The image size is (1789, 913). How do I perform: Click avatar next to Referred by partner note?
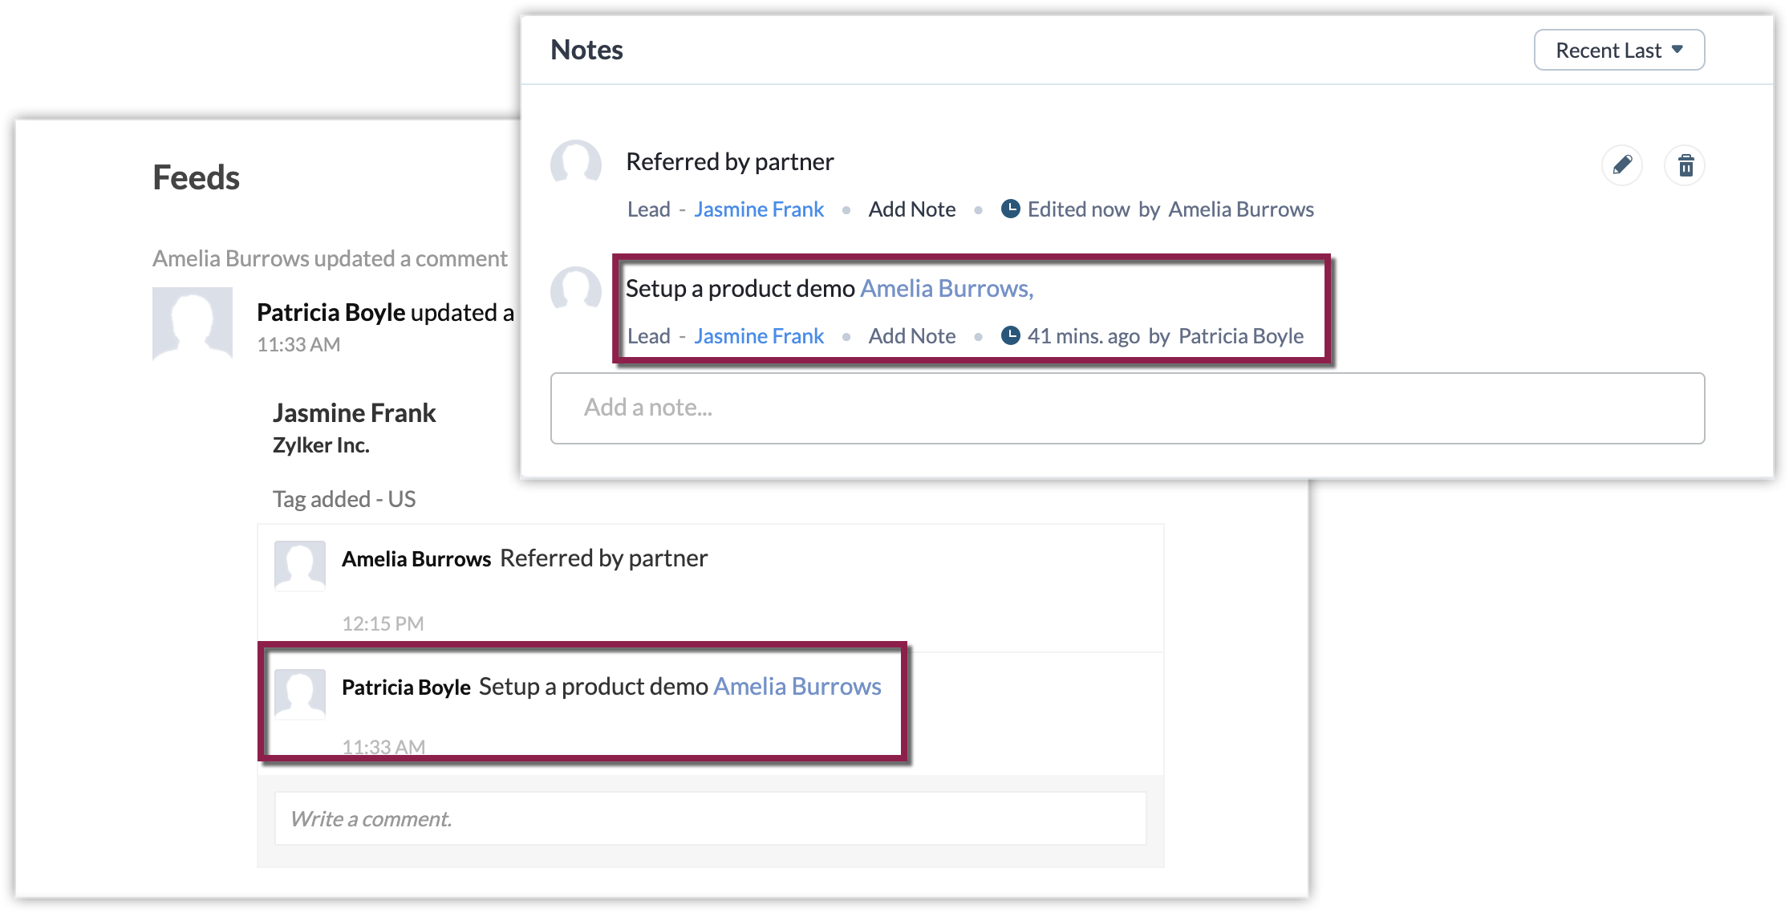point(575,164)
